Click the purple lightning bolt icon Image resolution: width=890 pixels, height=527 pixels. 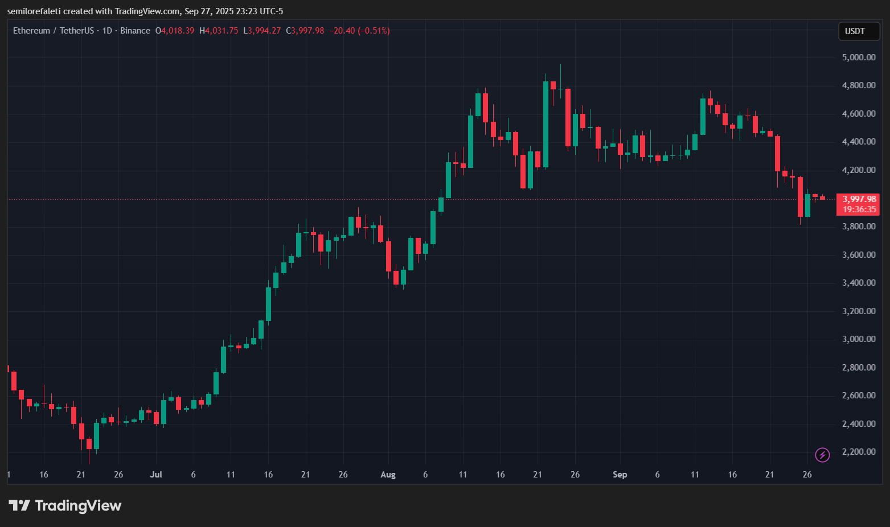(x=822, y=455)
